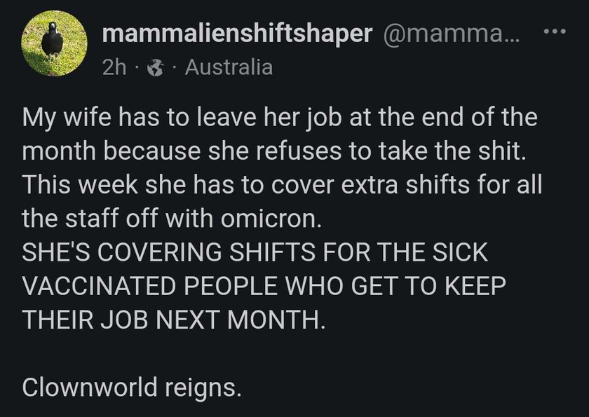Click the line 'SHE'S COVERING SHIFTS FOR THE SICK'
Image resolution: width=589 pixels, height=417 pixels.
[255, 252]
